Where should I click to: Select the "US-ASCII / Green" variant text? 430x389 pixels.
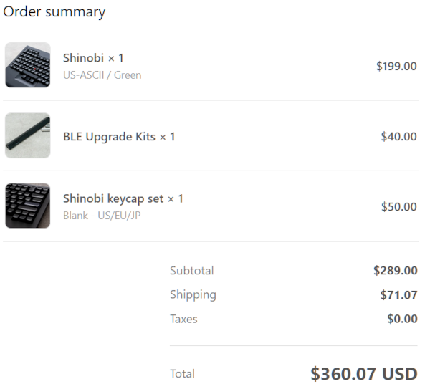pyautogui.click(x=102, y=75)
